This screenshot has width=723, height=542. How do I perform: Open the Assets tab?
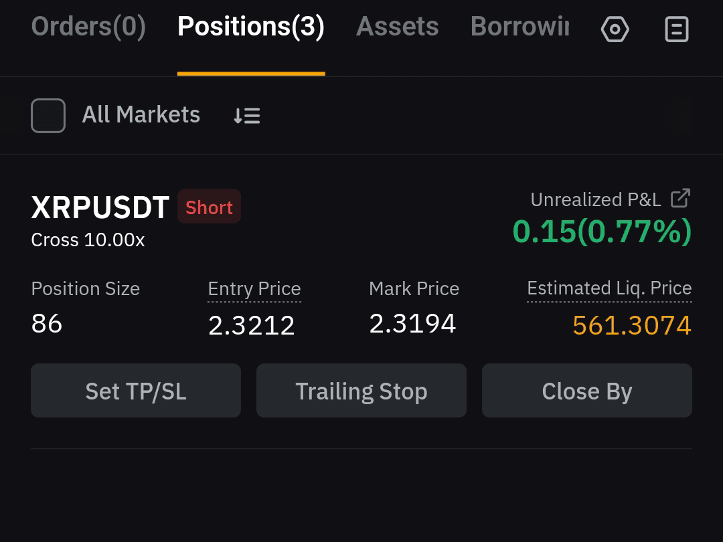click(398, 26)
